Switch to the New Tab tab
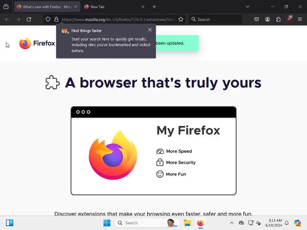The height and width of the screenshot is (230, 307). [114, 7]
